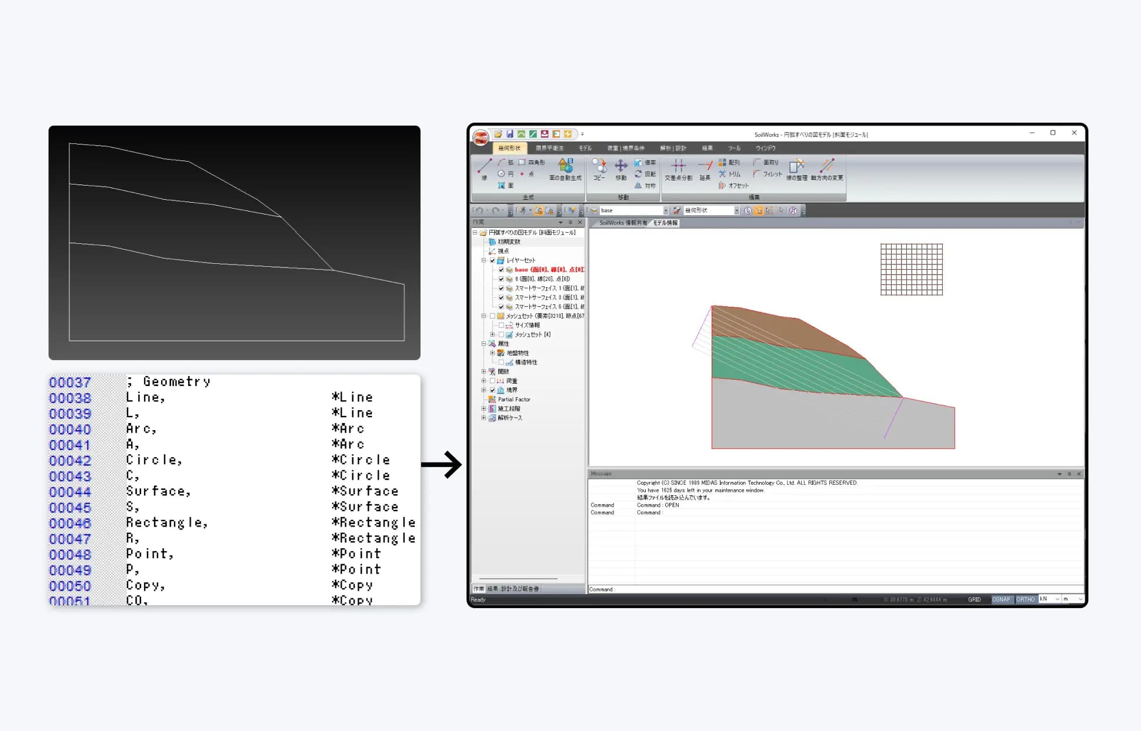Open the base layer dropdown

click(666, 210)
